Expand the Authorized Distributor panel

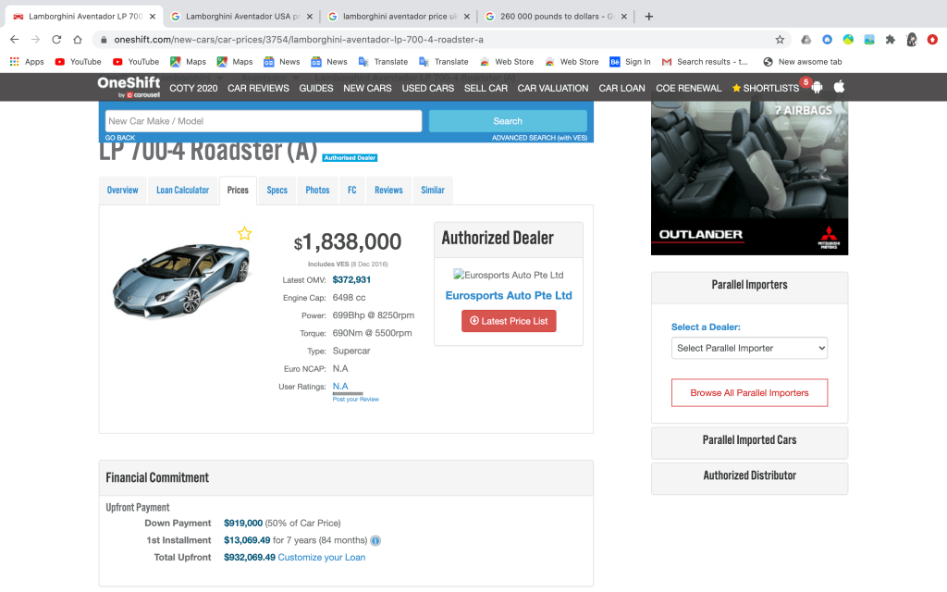(749, 475)
